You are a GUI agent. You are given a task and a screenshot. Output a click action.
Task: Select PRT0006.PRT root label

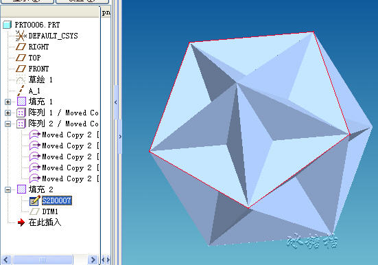pos(37,25)
